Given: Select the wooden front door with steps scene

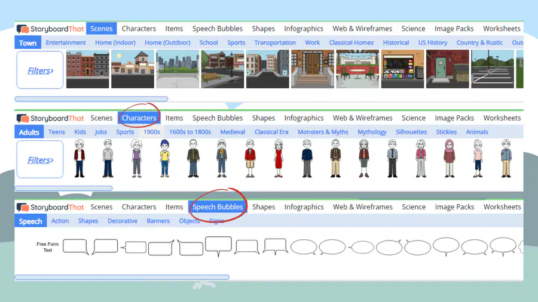Looking at the screenshot, I should click(312, 69).
